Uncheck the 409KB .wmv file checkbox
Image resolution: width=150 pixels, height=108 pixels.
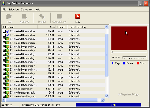[4, 43]
